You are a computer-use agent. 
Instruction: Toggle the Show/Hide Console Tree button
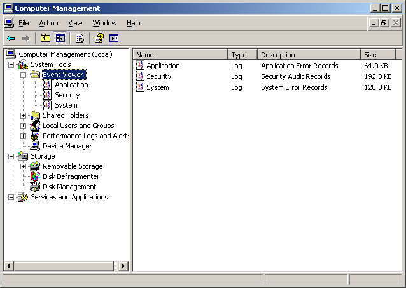pyautogui.click(x=60, y=38)
